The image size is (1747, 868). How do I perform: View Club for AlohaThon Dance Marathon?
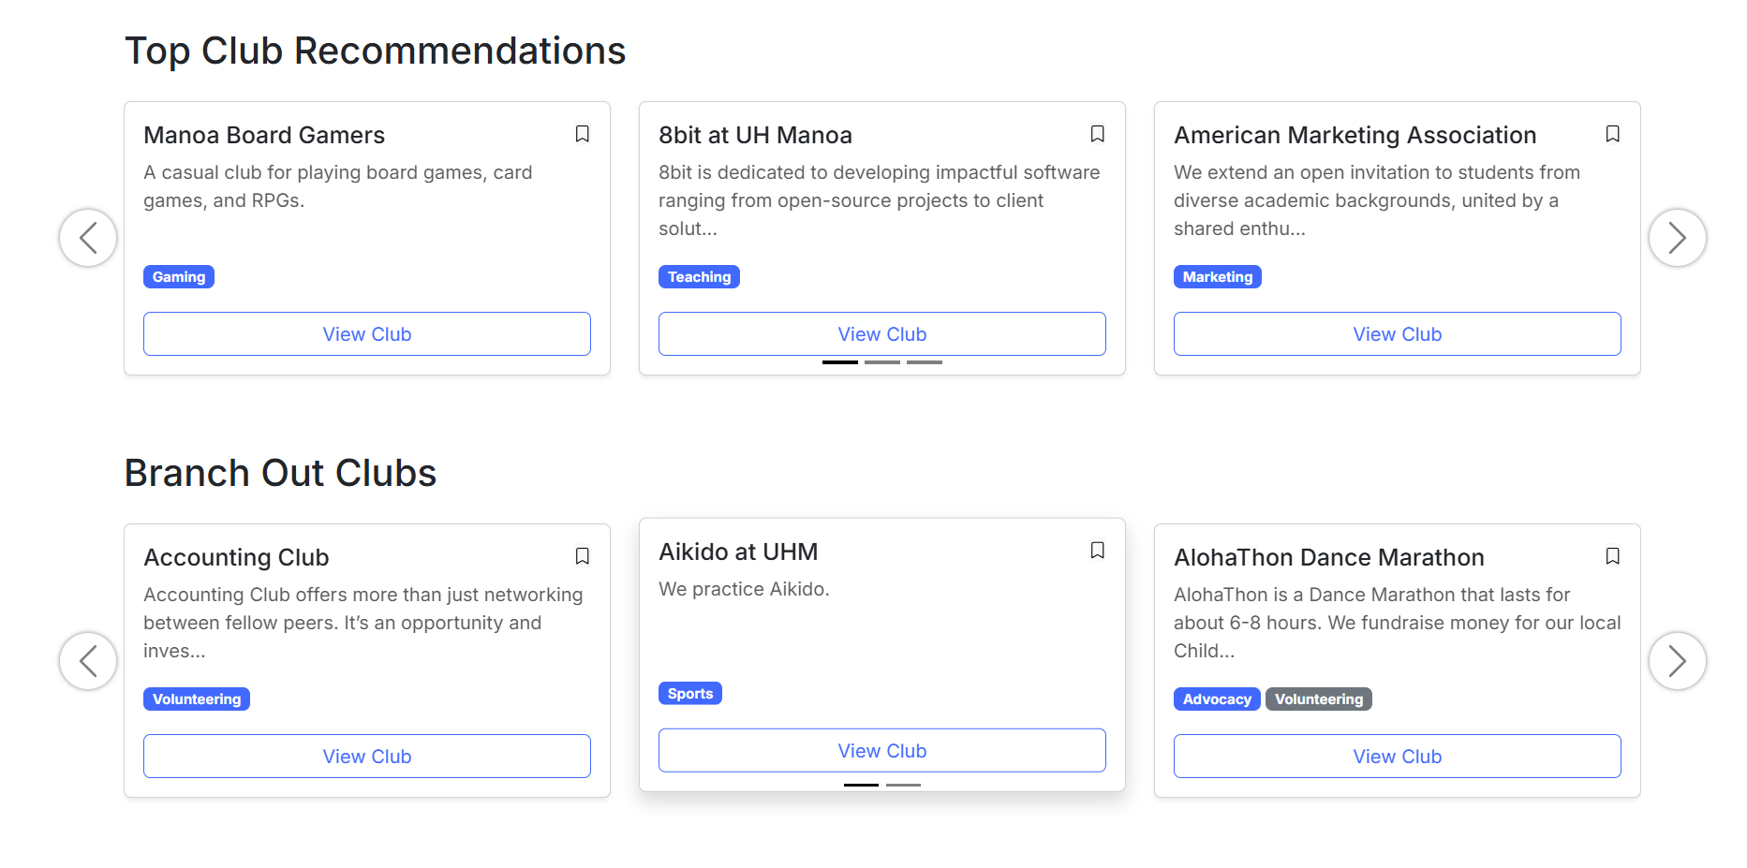tap(1398, 757)
